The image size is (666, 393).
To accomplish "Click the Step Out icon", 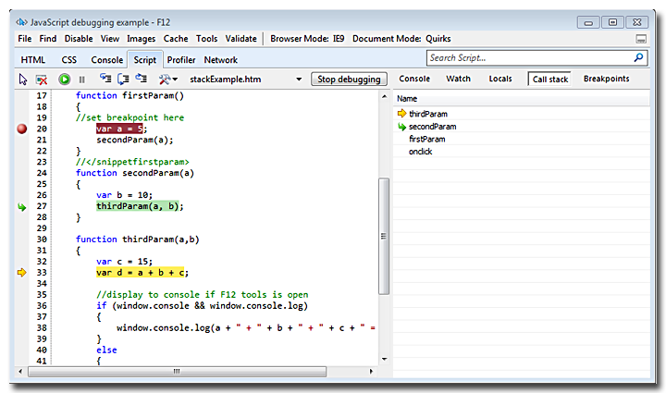I will tap(140, 80).
